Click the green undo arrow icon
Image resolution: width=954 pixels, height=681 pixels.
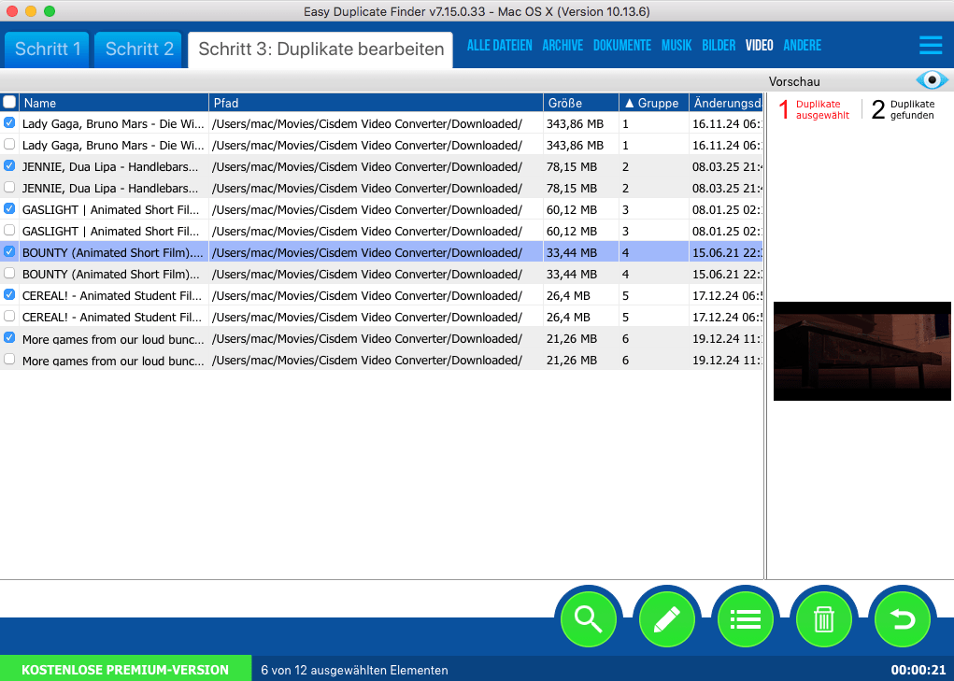tap(903, 617)
